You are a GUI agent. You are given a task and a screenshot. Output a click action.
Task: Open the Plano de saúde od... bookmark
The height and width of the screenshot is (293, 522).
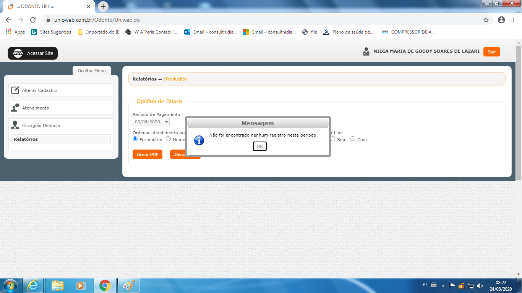(349, 32)
